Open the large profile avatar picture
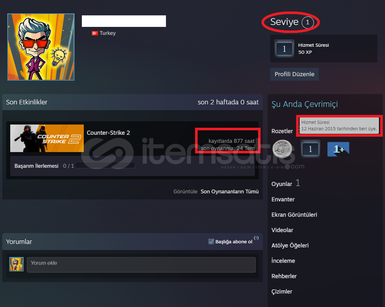Viewport: 385px width, 307px height. point(41,47)
